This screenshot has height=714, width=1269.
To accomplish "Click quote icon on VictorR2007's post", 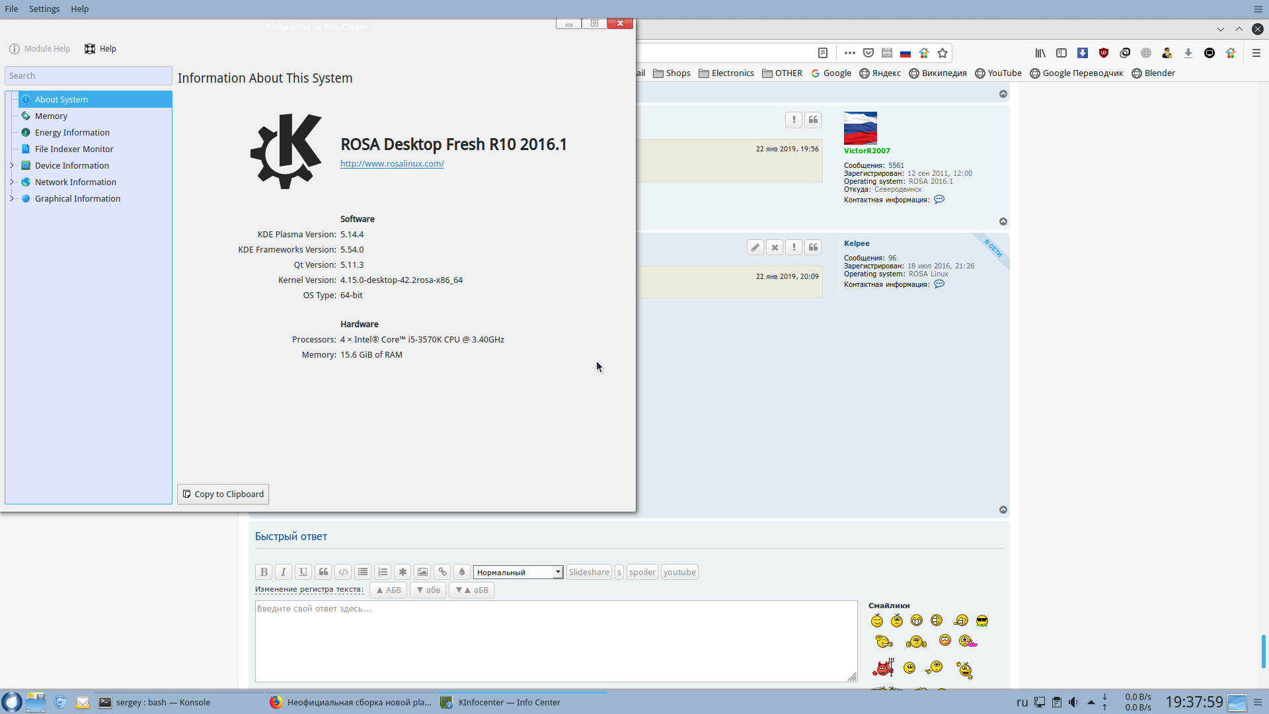I will [x=813, y=120].
